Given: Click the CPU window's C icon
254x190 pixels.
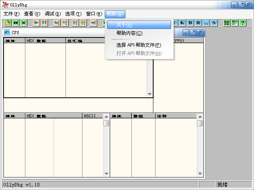Looking at the screenshot, I should (7, 32).
